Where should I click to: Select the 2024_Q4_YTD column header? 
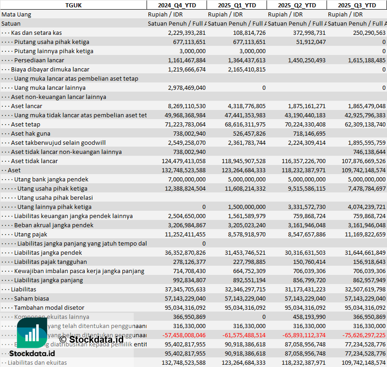(176, 5)
